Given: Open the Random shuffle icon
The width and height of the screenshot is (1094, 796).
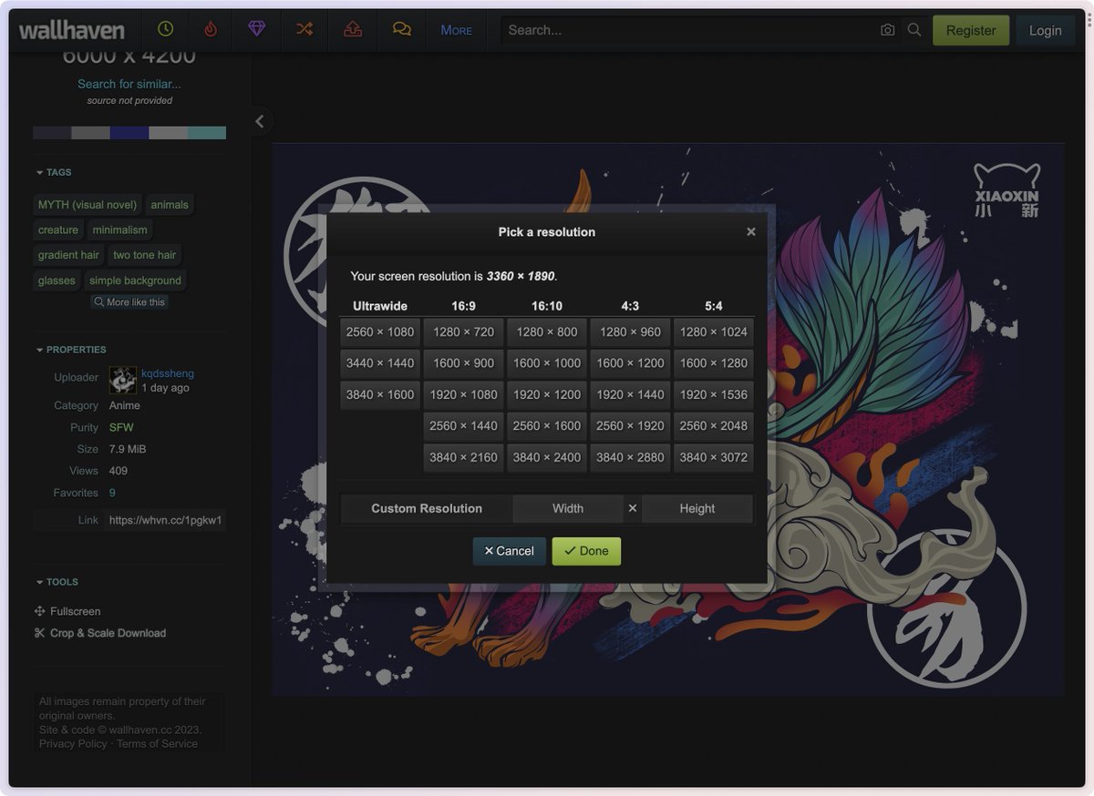Looking at the screenshot, I should click(304, 29).
